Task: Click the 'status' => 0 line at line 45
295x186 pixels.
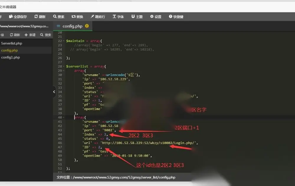Action: (96, 139)
